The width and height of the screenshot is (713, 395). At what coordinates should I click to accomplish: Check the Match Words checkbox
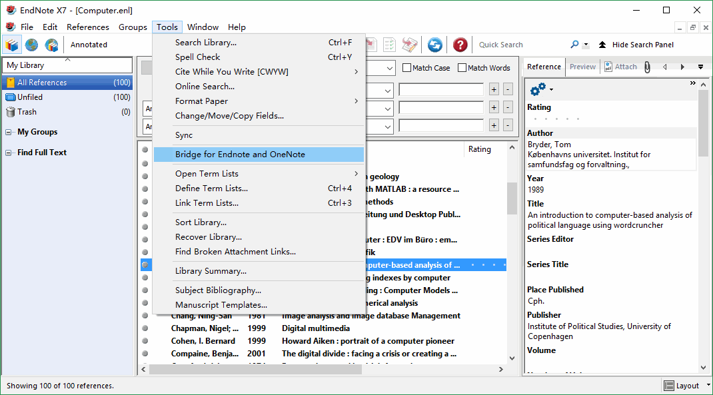point(462,68)
